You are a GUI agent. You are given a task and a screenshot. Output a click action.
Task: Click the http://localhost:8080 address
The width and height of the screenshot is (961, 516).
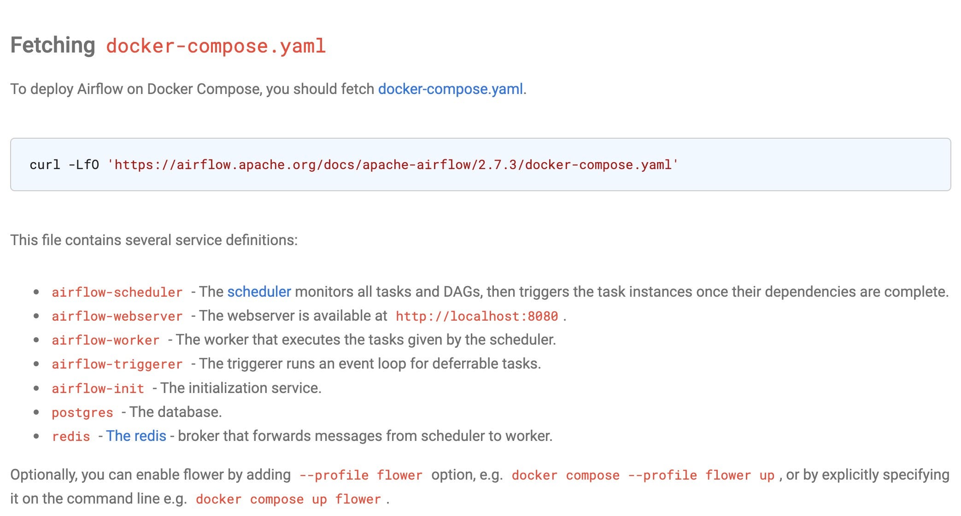pyautogui.click(x=477, y=316)
